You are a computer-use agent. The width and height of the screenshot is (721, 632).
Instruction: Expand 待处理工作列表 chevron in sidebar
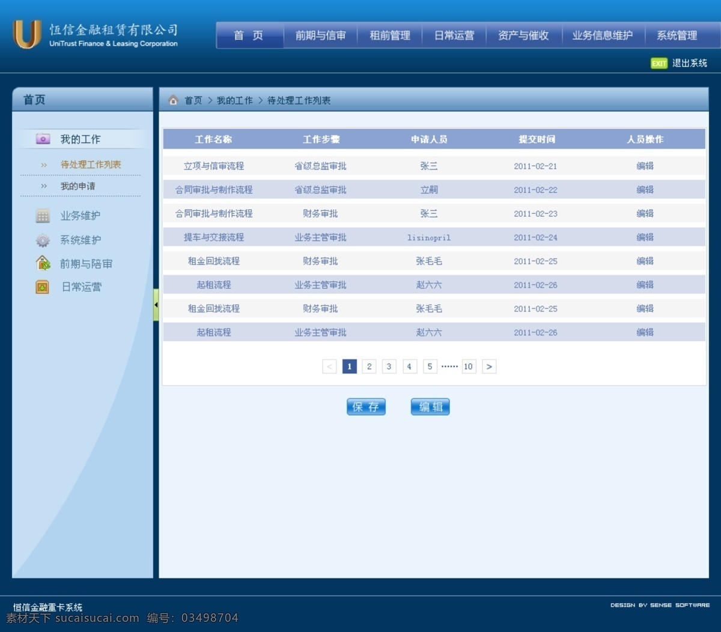pos(44,165)
